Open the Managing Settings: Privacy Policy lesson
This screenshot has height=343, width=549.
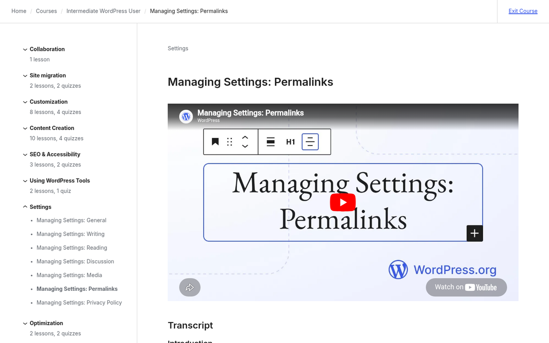tap(79, 302)
